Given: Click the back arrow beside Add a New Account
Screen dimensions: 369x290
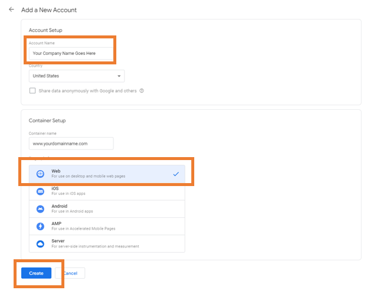Looking at the screenshot, I should point(11,10).
